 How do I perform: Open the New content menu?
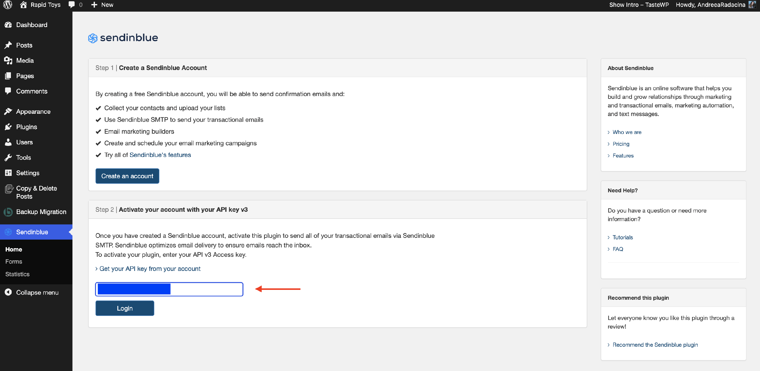(x=102, y=5)
